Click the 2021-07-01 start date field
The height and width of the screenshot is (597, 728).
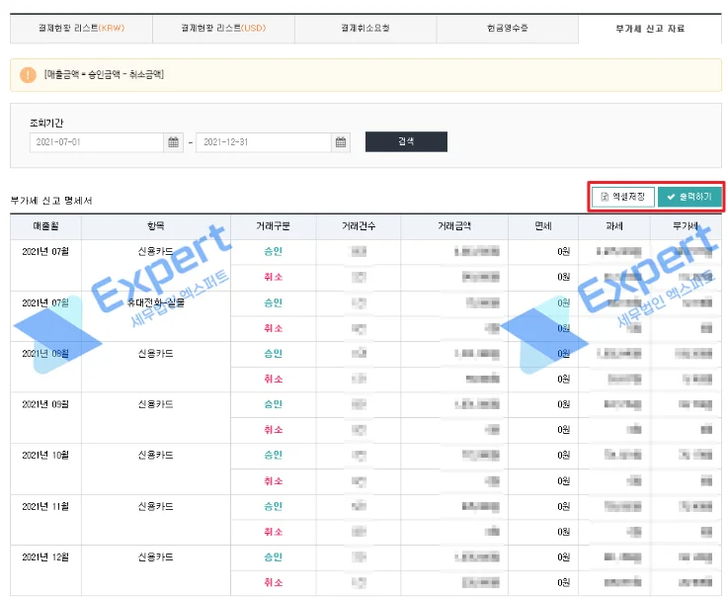pos(96,142)
